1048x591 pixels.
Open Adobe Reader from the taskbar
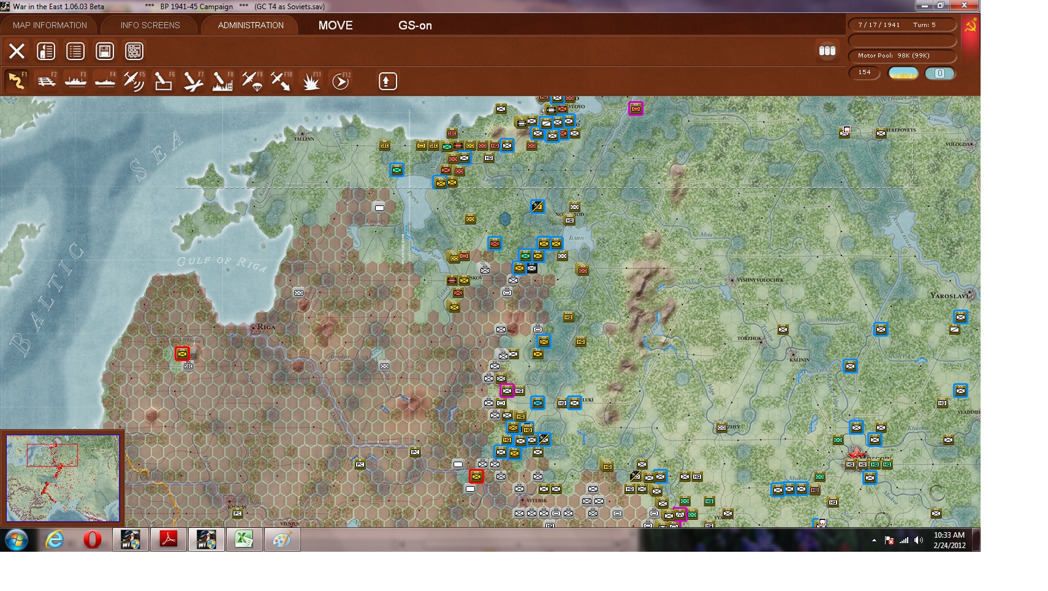169,540
